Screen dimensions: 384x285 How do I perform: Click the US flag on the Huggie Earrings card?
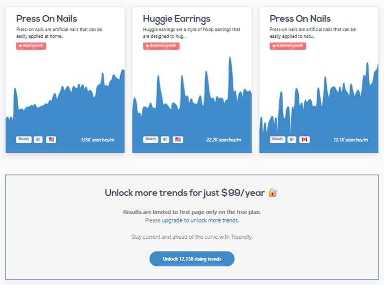point(178,140)
